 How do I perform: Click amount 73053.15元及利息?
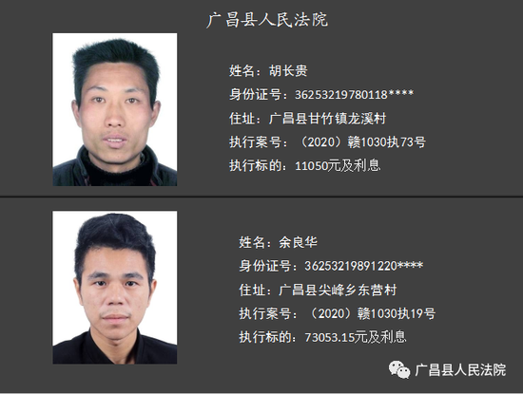(x=356, y=337)
